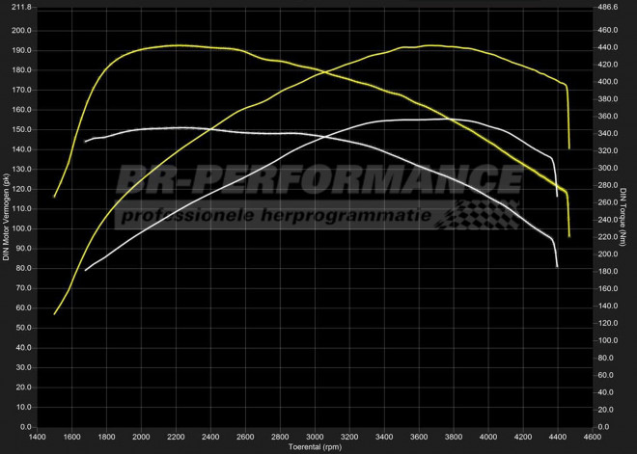The width and height of the screenshot is (637, 454).
Task: Click the 0.0 label on the left axis
Action: (25, 426)
